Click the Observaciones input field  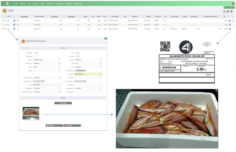coord(88,92)
